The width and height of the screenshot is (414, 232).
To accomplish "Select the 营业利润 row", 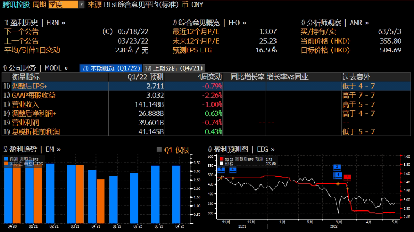I will (206, 123).
